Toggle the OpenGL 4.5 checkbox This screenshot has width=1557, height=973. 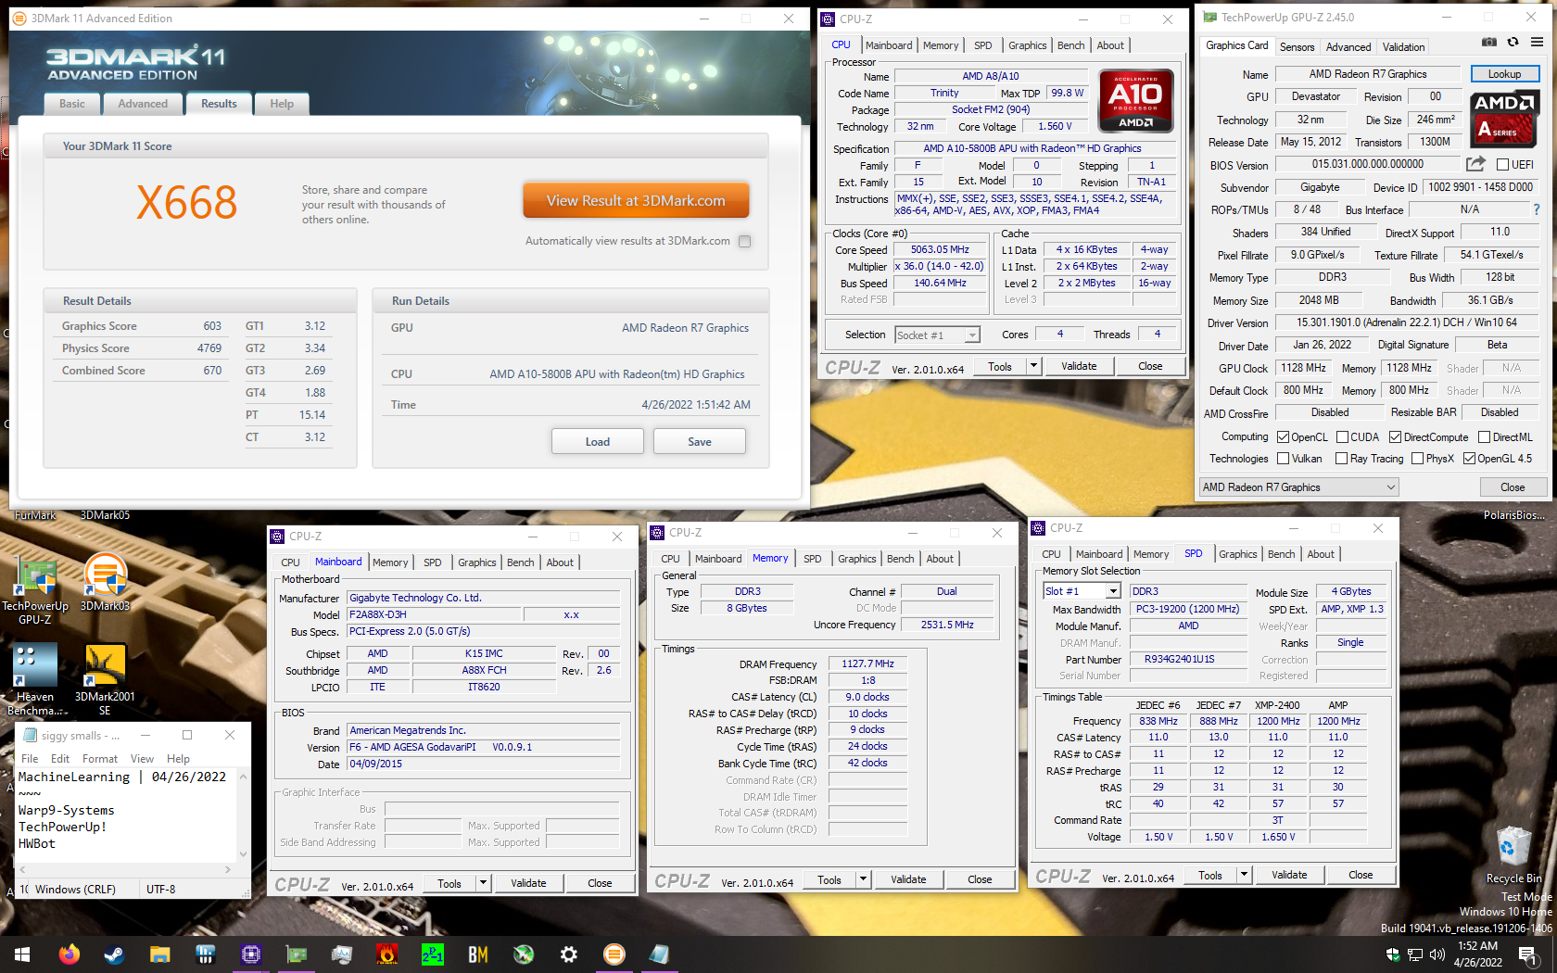click(x=1469, y=459)
